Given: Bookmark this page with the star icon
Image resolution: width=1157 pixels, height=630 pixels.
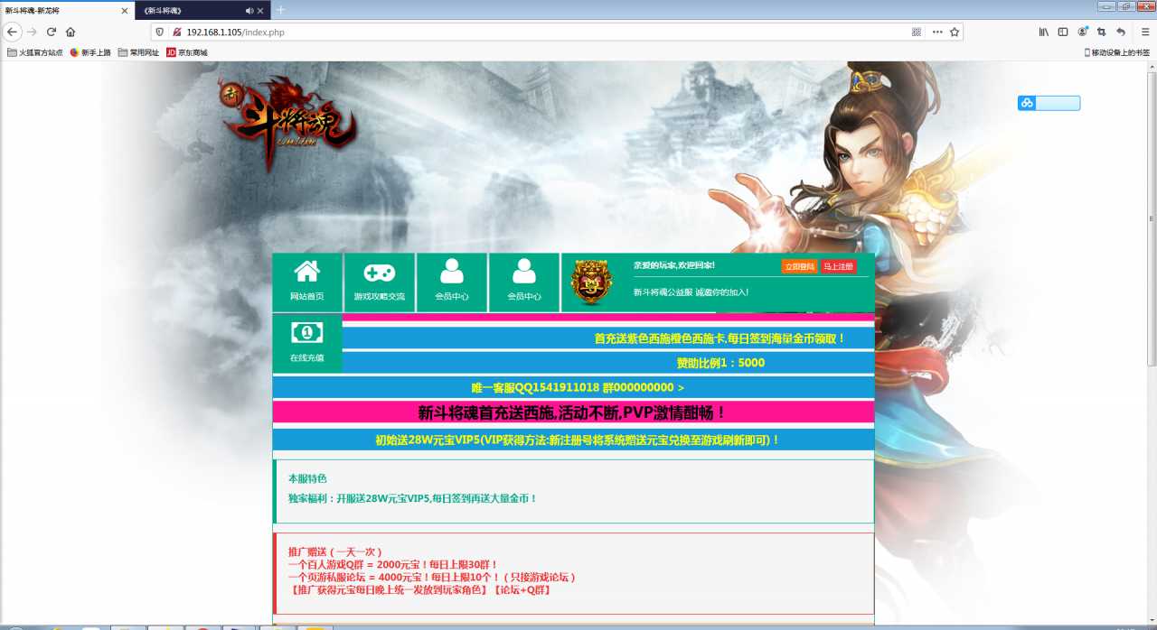Looking at the screenshot, I should coord(955,32).
